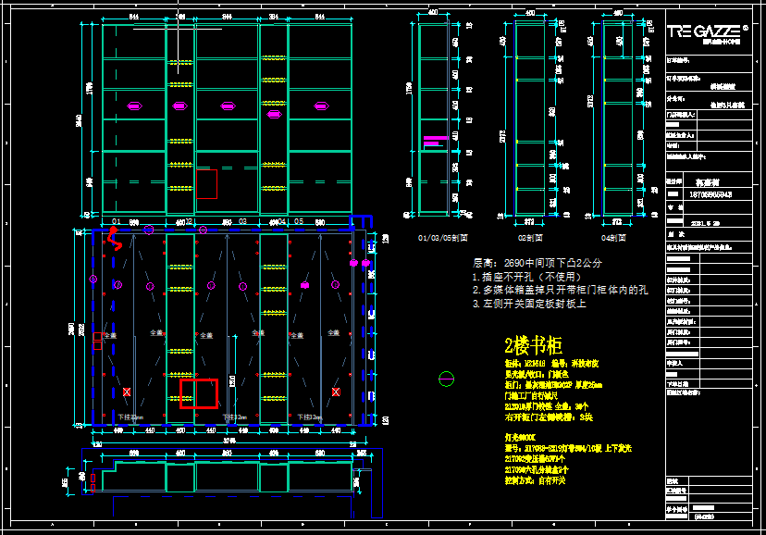The width and height of the screenshot is (766, 535).
Task: Click the red X marker in rightmost door
Action: point(336,392)
